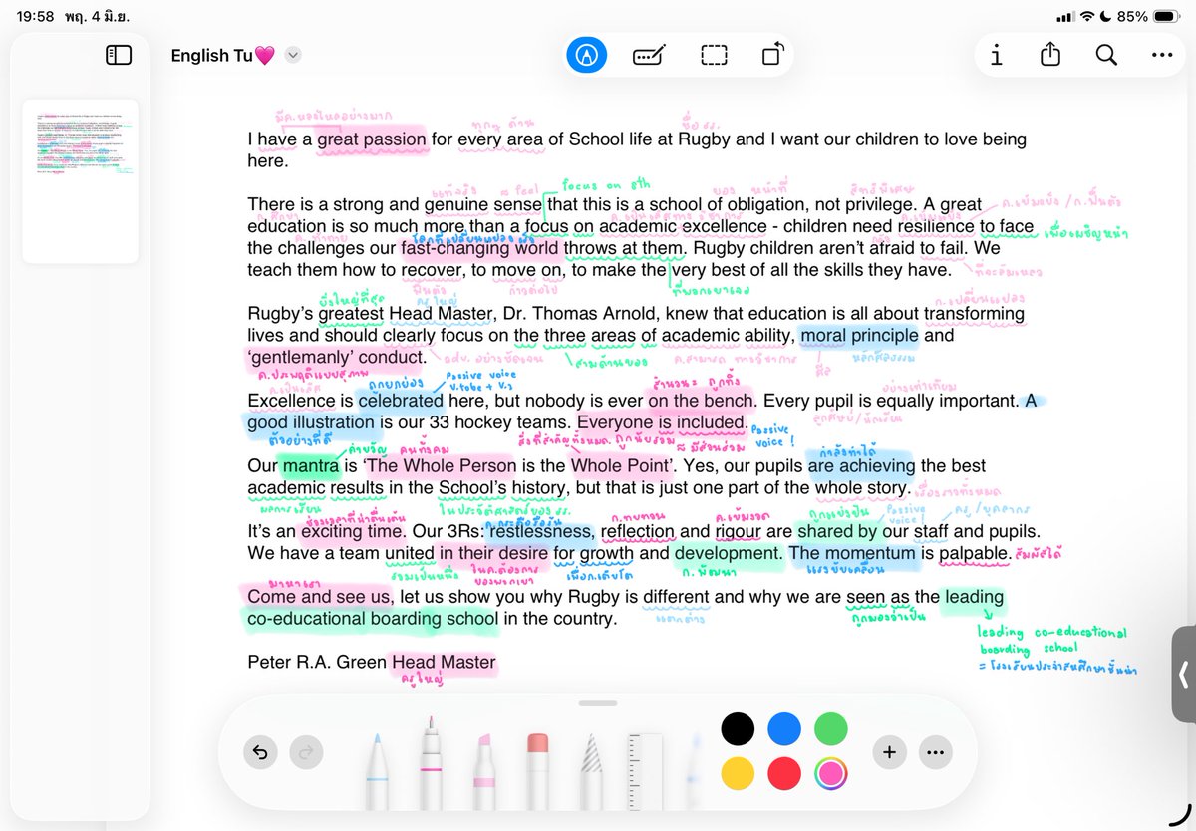This screenshot has height=831, width=1196.
Task: Pick the green color swatch
Action: [x=831, y=728]
